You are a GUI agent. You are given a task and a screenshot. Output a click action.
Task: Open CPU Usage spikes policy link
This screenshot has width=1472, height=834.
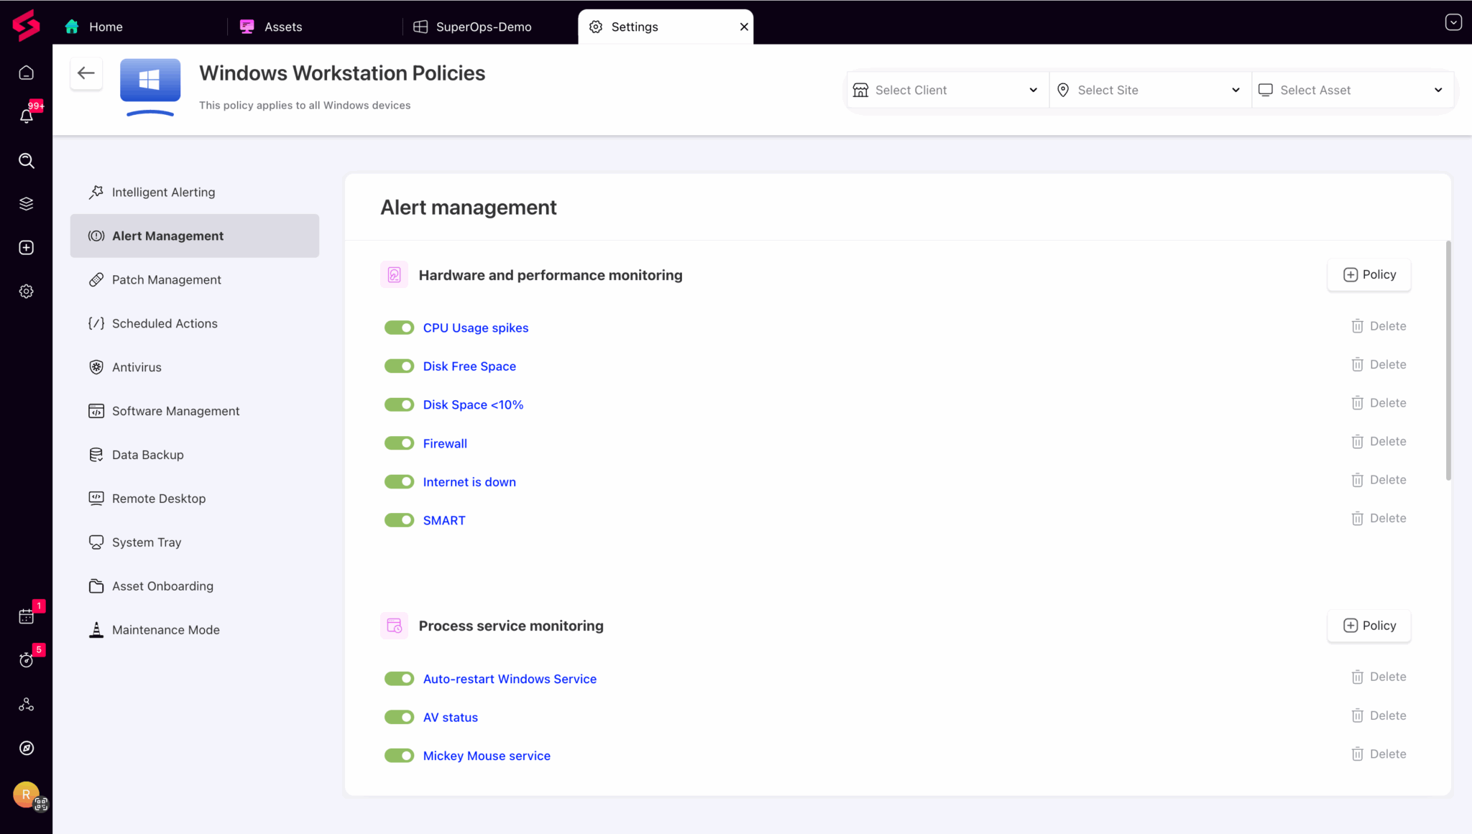[x=475, y=328]
